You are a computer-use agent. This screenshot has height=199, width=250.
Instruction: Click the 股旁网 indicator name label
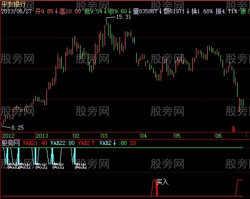[10, 143]
